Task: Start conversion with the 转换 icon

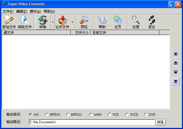Action: coord(43,22)
